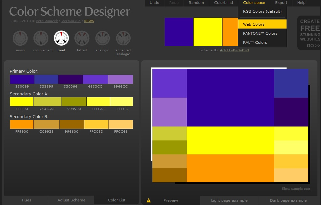
Task: Choose RAL Colors from color space list
Action: pyautogui.click(x=255, y=42)
